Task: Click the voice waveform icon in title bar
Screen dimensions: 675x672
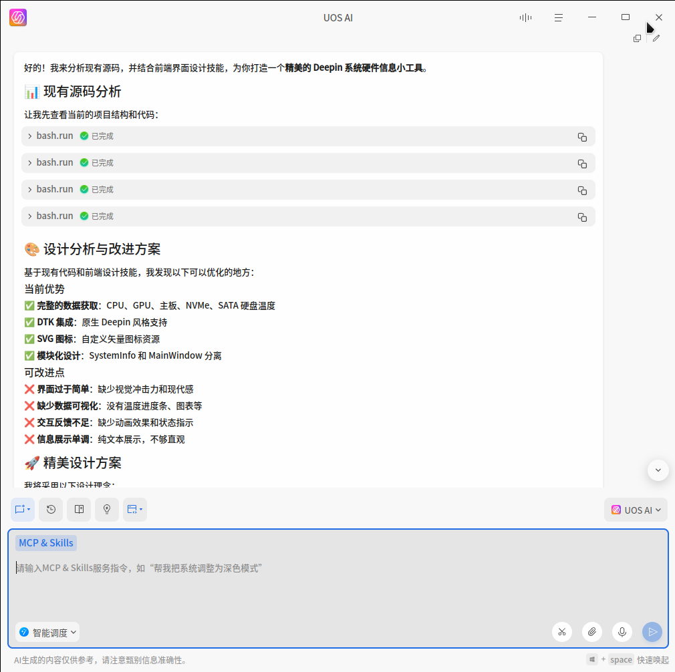Action: [525, 17]
